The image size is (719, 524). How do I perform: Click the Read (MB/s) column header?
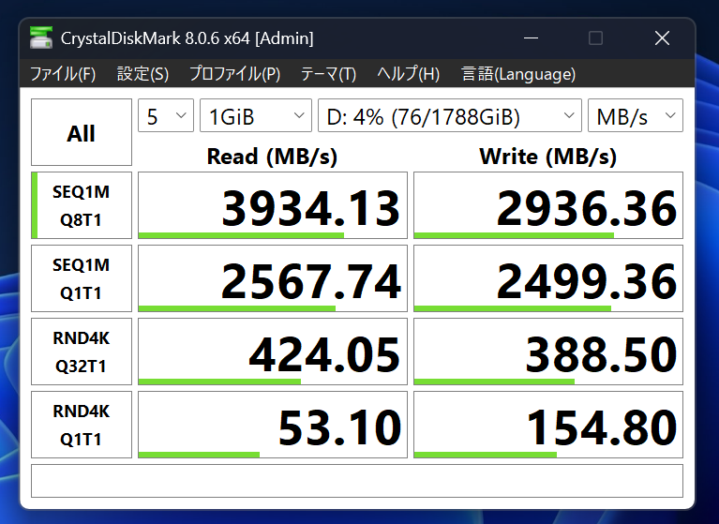click(273, 157)
